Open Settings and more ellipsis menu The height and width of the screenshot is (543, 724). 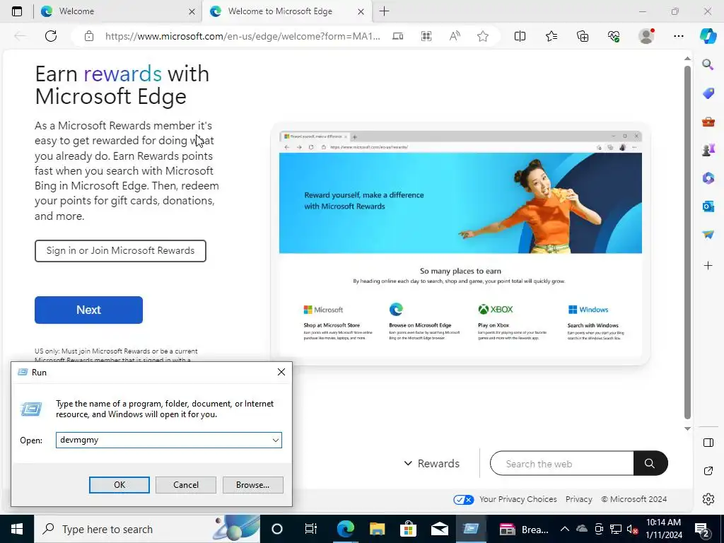[678, 36]
